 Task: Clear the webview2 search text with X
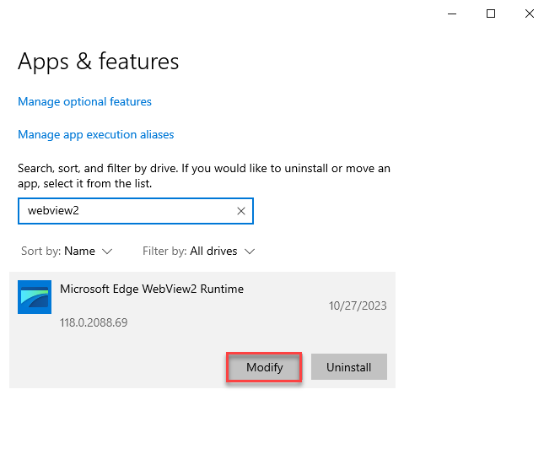click(x=241, y=211)
